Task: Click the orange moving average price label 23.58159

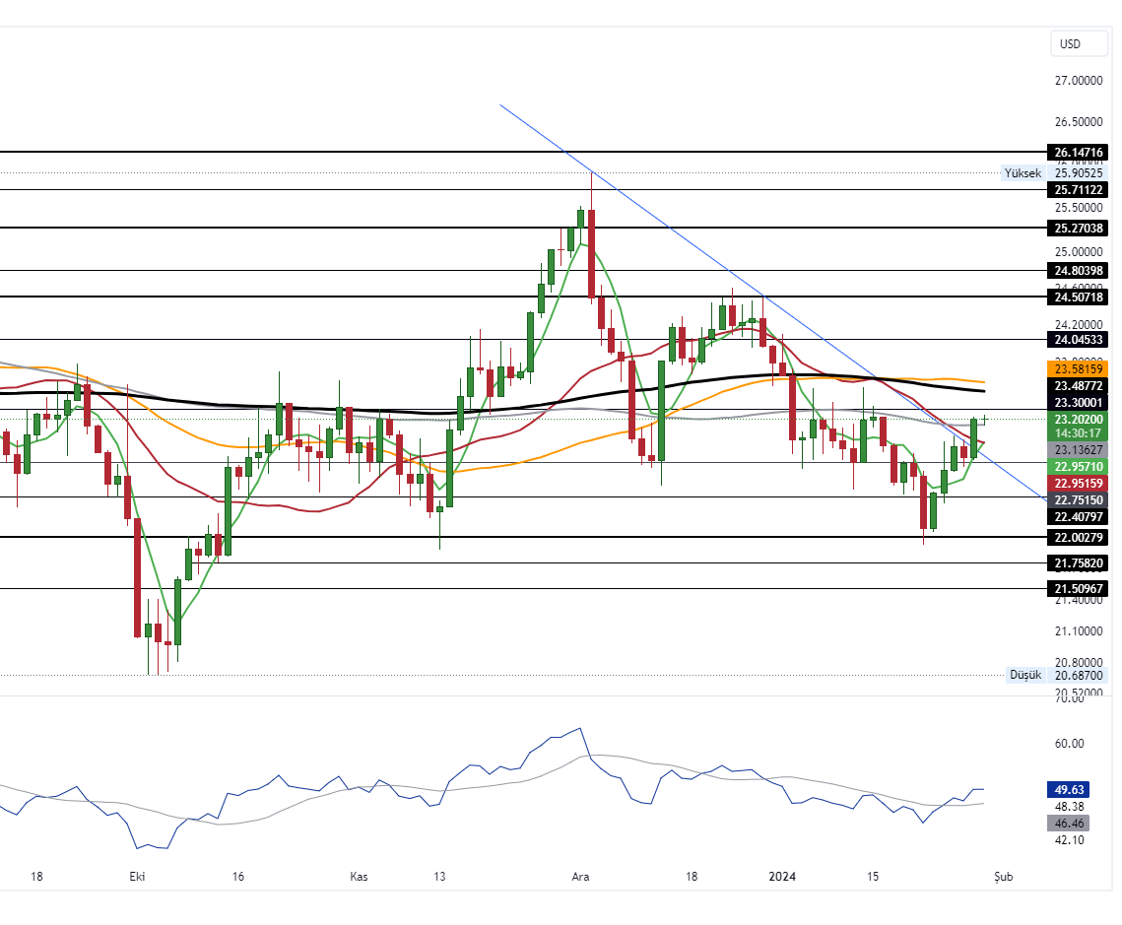Action: click(x=1079, y=369)
